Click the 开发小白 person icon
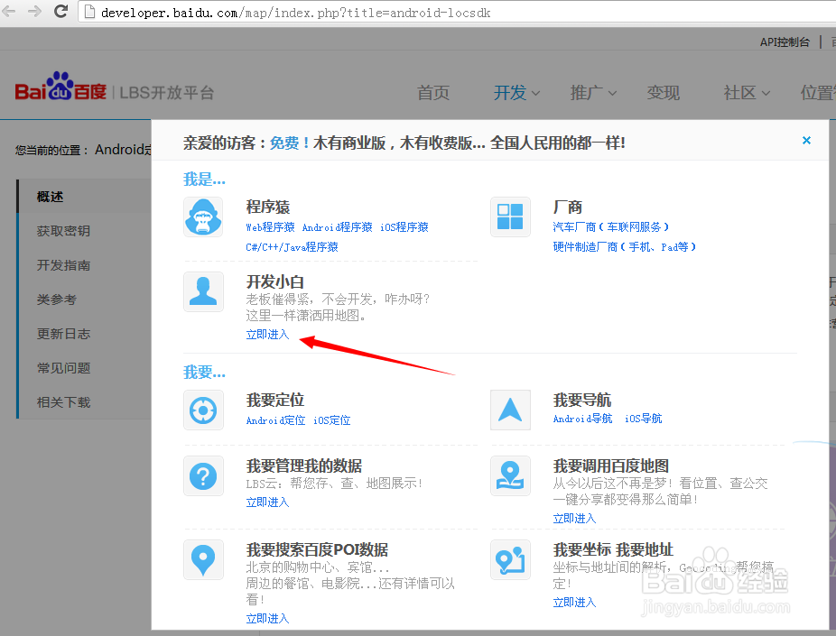The width and height of the screenshot is (836, 636). tap(203, 292)
